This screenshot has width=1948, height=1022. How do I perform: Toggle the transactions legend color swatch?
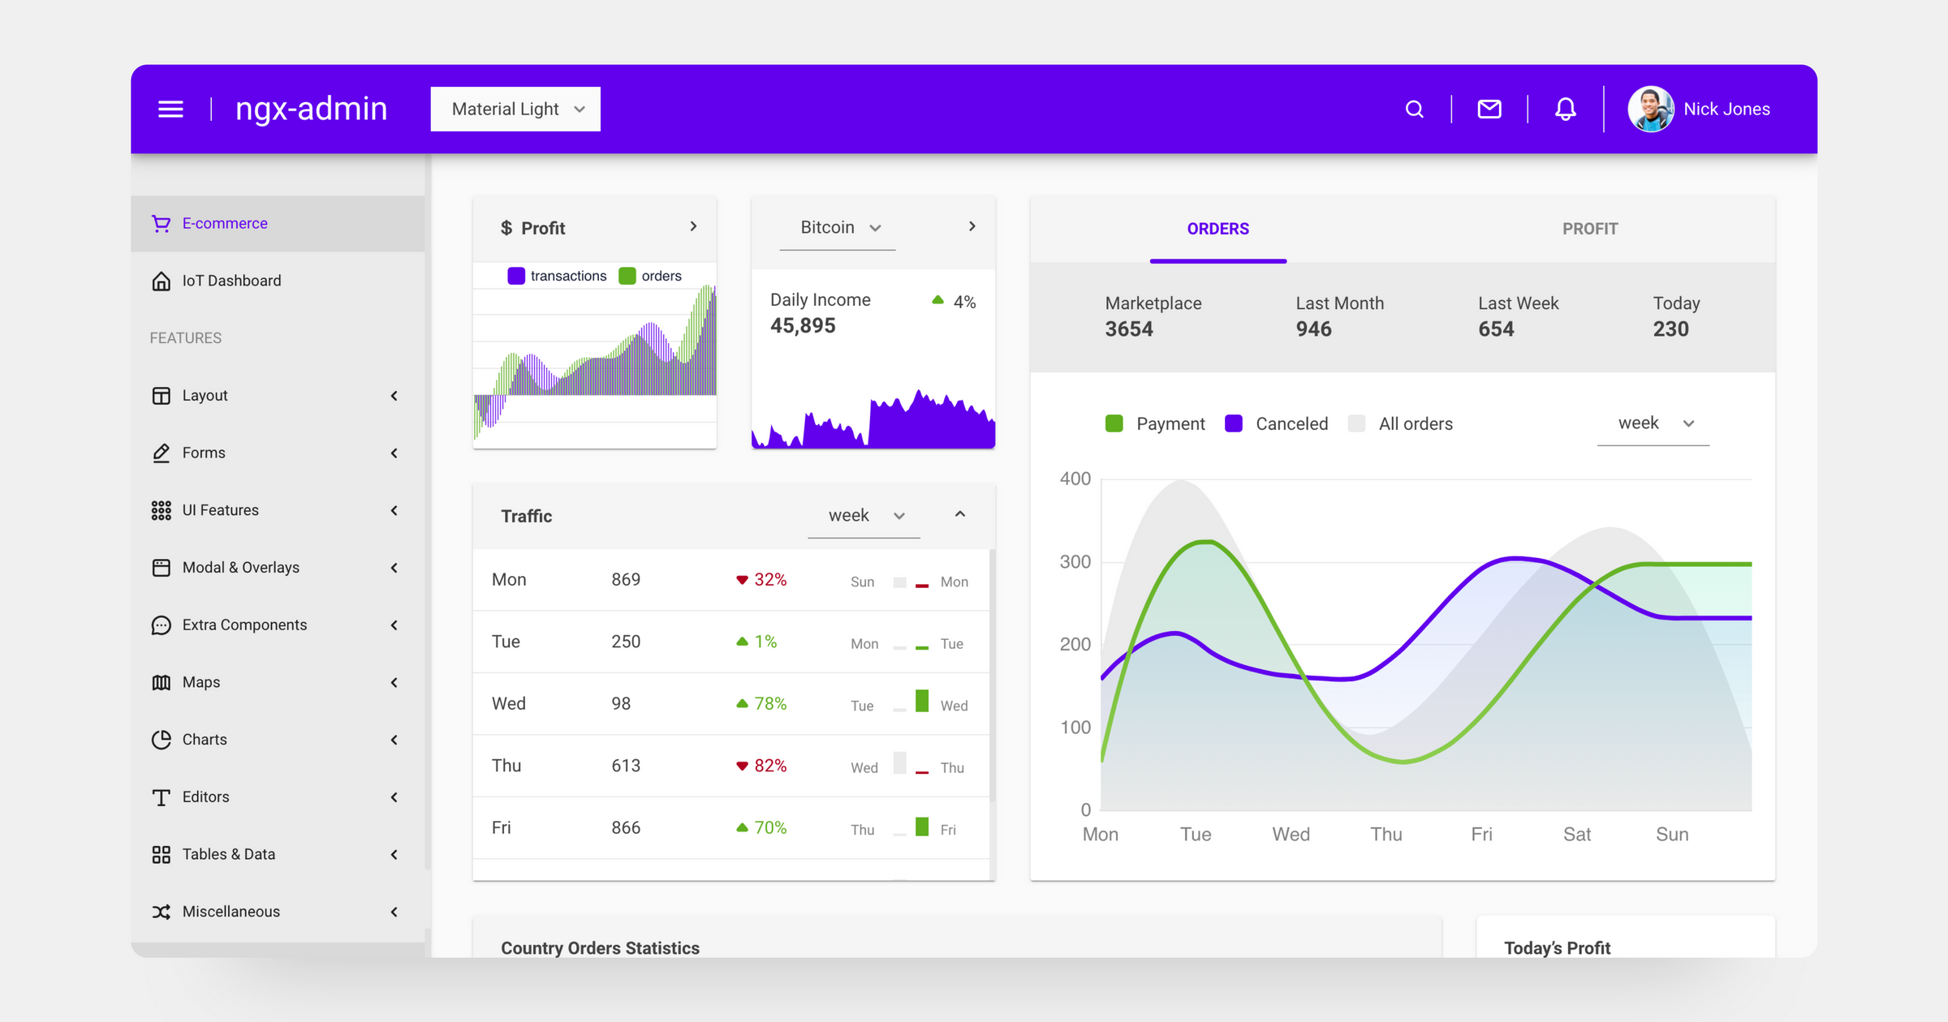516,276
